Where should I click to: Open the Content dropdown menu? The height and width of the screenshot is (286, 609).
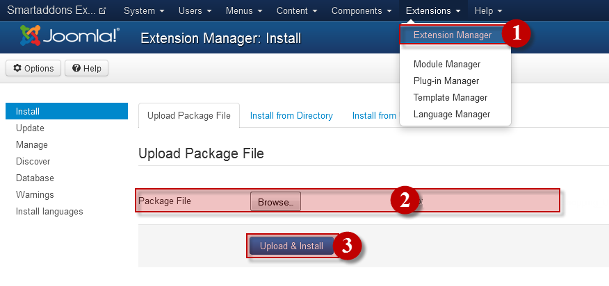click(x=297, y=11)
